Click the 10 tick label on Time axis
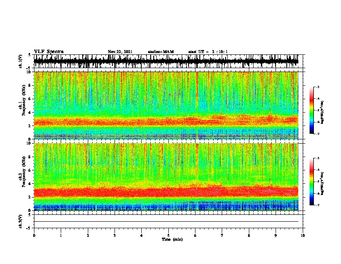Image resolution: width=341 pixels, height=264 pixels. tap(303, 235)
